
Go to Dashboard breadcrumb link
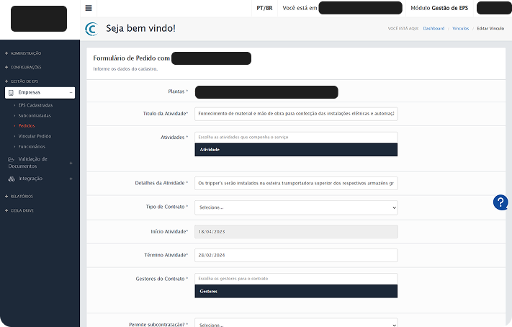(434, 28)
